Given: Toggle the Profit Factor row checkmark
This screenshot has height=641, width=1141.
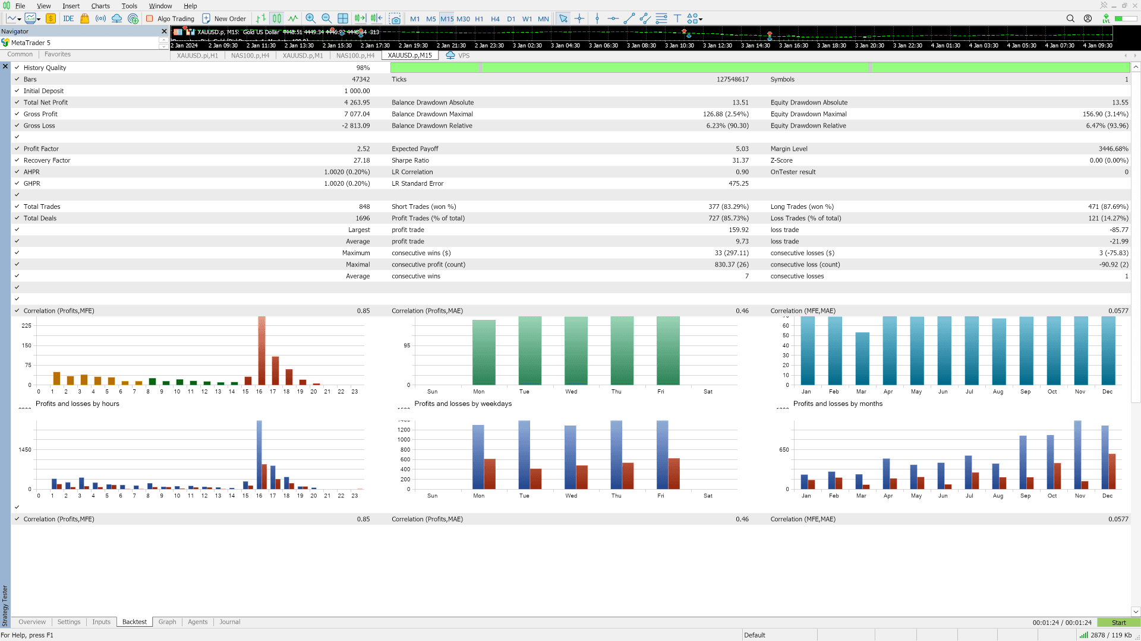Looking at the screenshot, I should (x=17, y=148).
